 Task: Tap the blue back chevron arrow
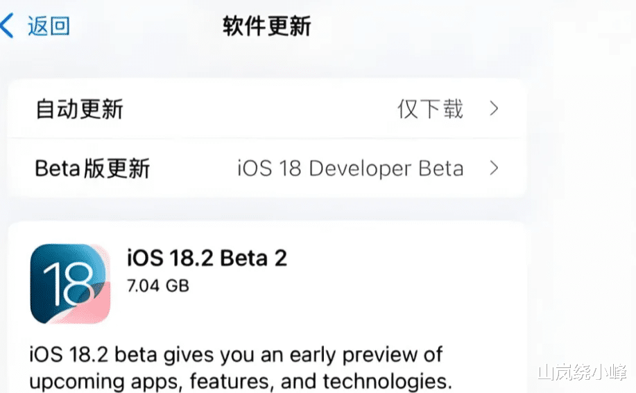pos(8,26)
